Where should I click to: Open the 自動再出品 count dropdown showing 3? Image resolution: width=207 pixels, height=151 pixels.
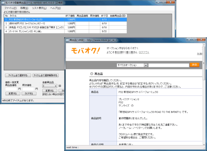click(49, 86)
